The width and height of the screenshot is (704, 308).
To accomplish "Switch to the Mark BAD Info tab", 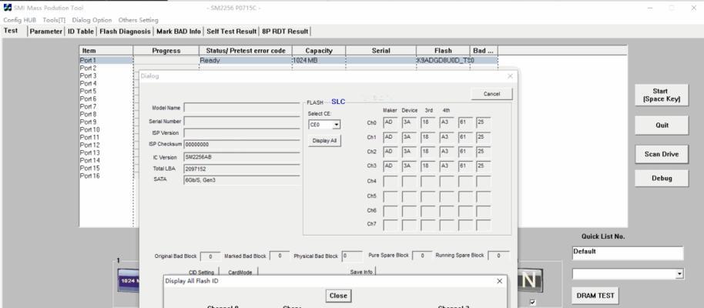I will [179, 32].
